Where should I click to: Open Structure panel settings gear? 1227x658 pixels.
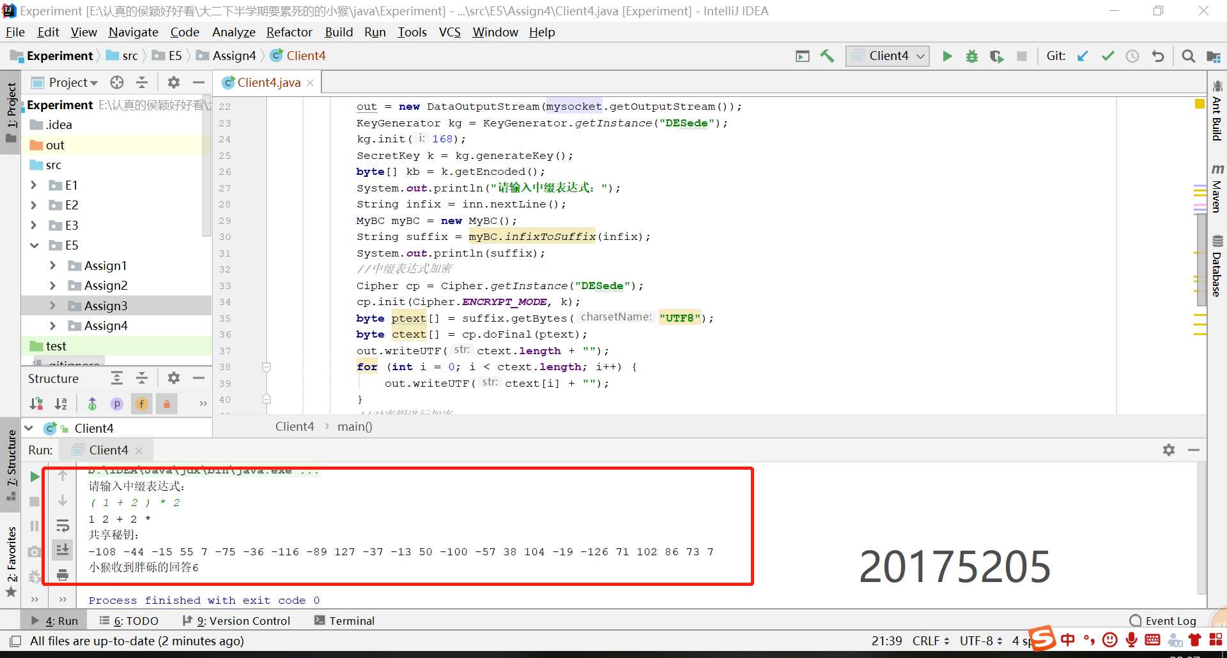click(x=173, y=378)
